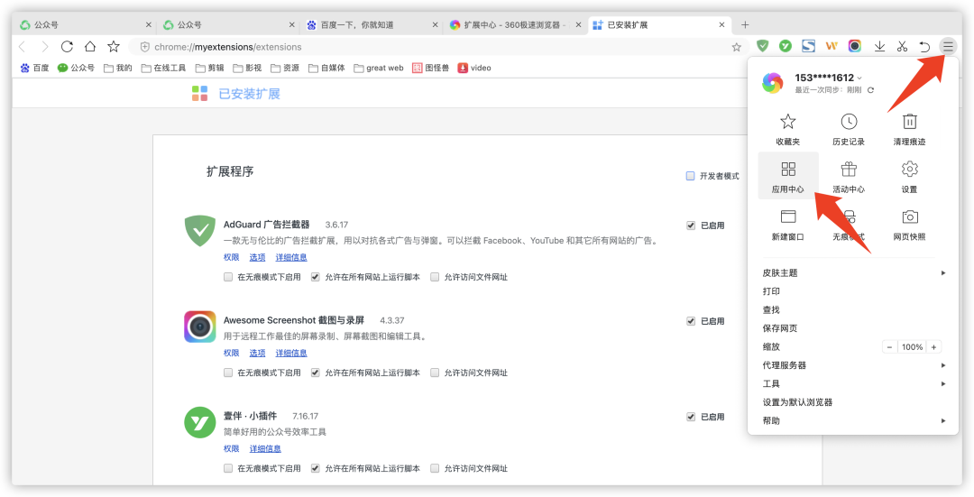The height and width of the screenshot is (497, 974).
Task: Expand 帮助 submenu
Action: [853, 420]
